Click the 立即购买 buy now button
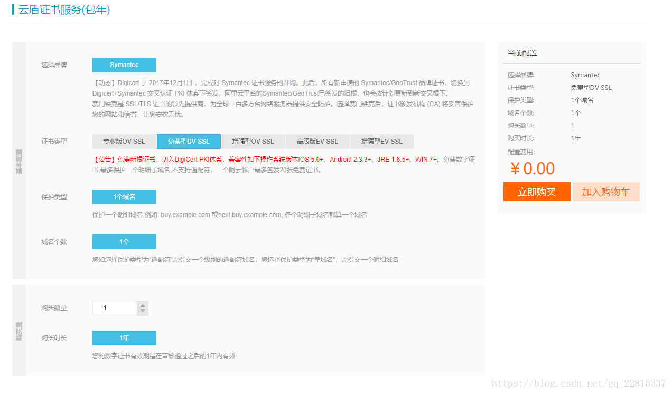The image size is (672, 394). coord(537,192)
